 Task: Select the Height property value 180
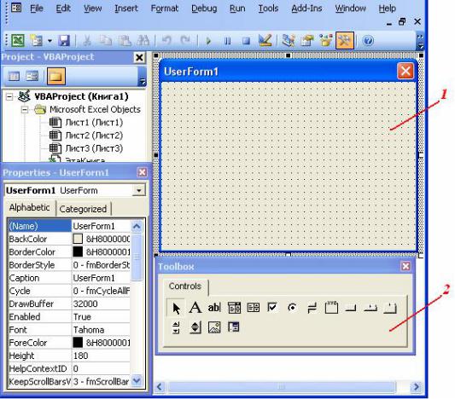tap(101, 356)
